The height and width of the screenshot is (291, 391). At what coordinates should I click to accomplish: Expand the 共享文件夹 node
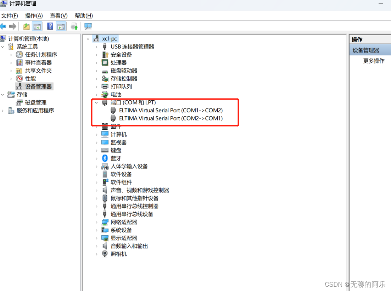coord(11,71)
